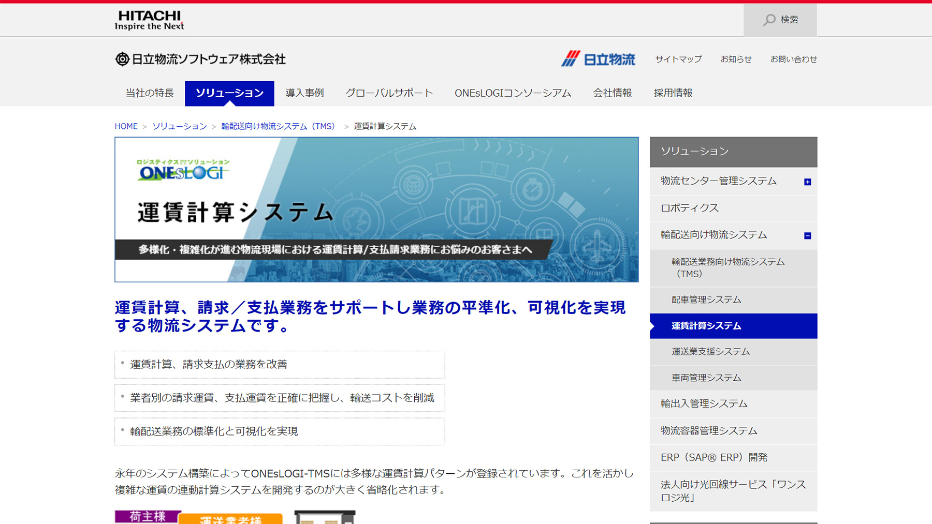
Task: Open 法人向け光回線サービス「ワンスロジ光」 sidebar item
Action: tap(733, 491)
